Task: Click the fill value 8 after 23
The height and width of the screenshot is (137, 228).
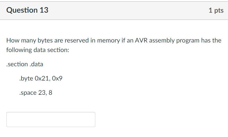Action: pos(50,93)
